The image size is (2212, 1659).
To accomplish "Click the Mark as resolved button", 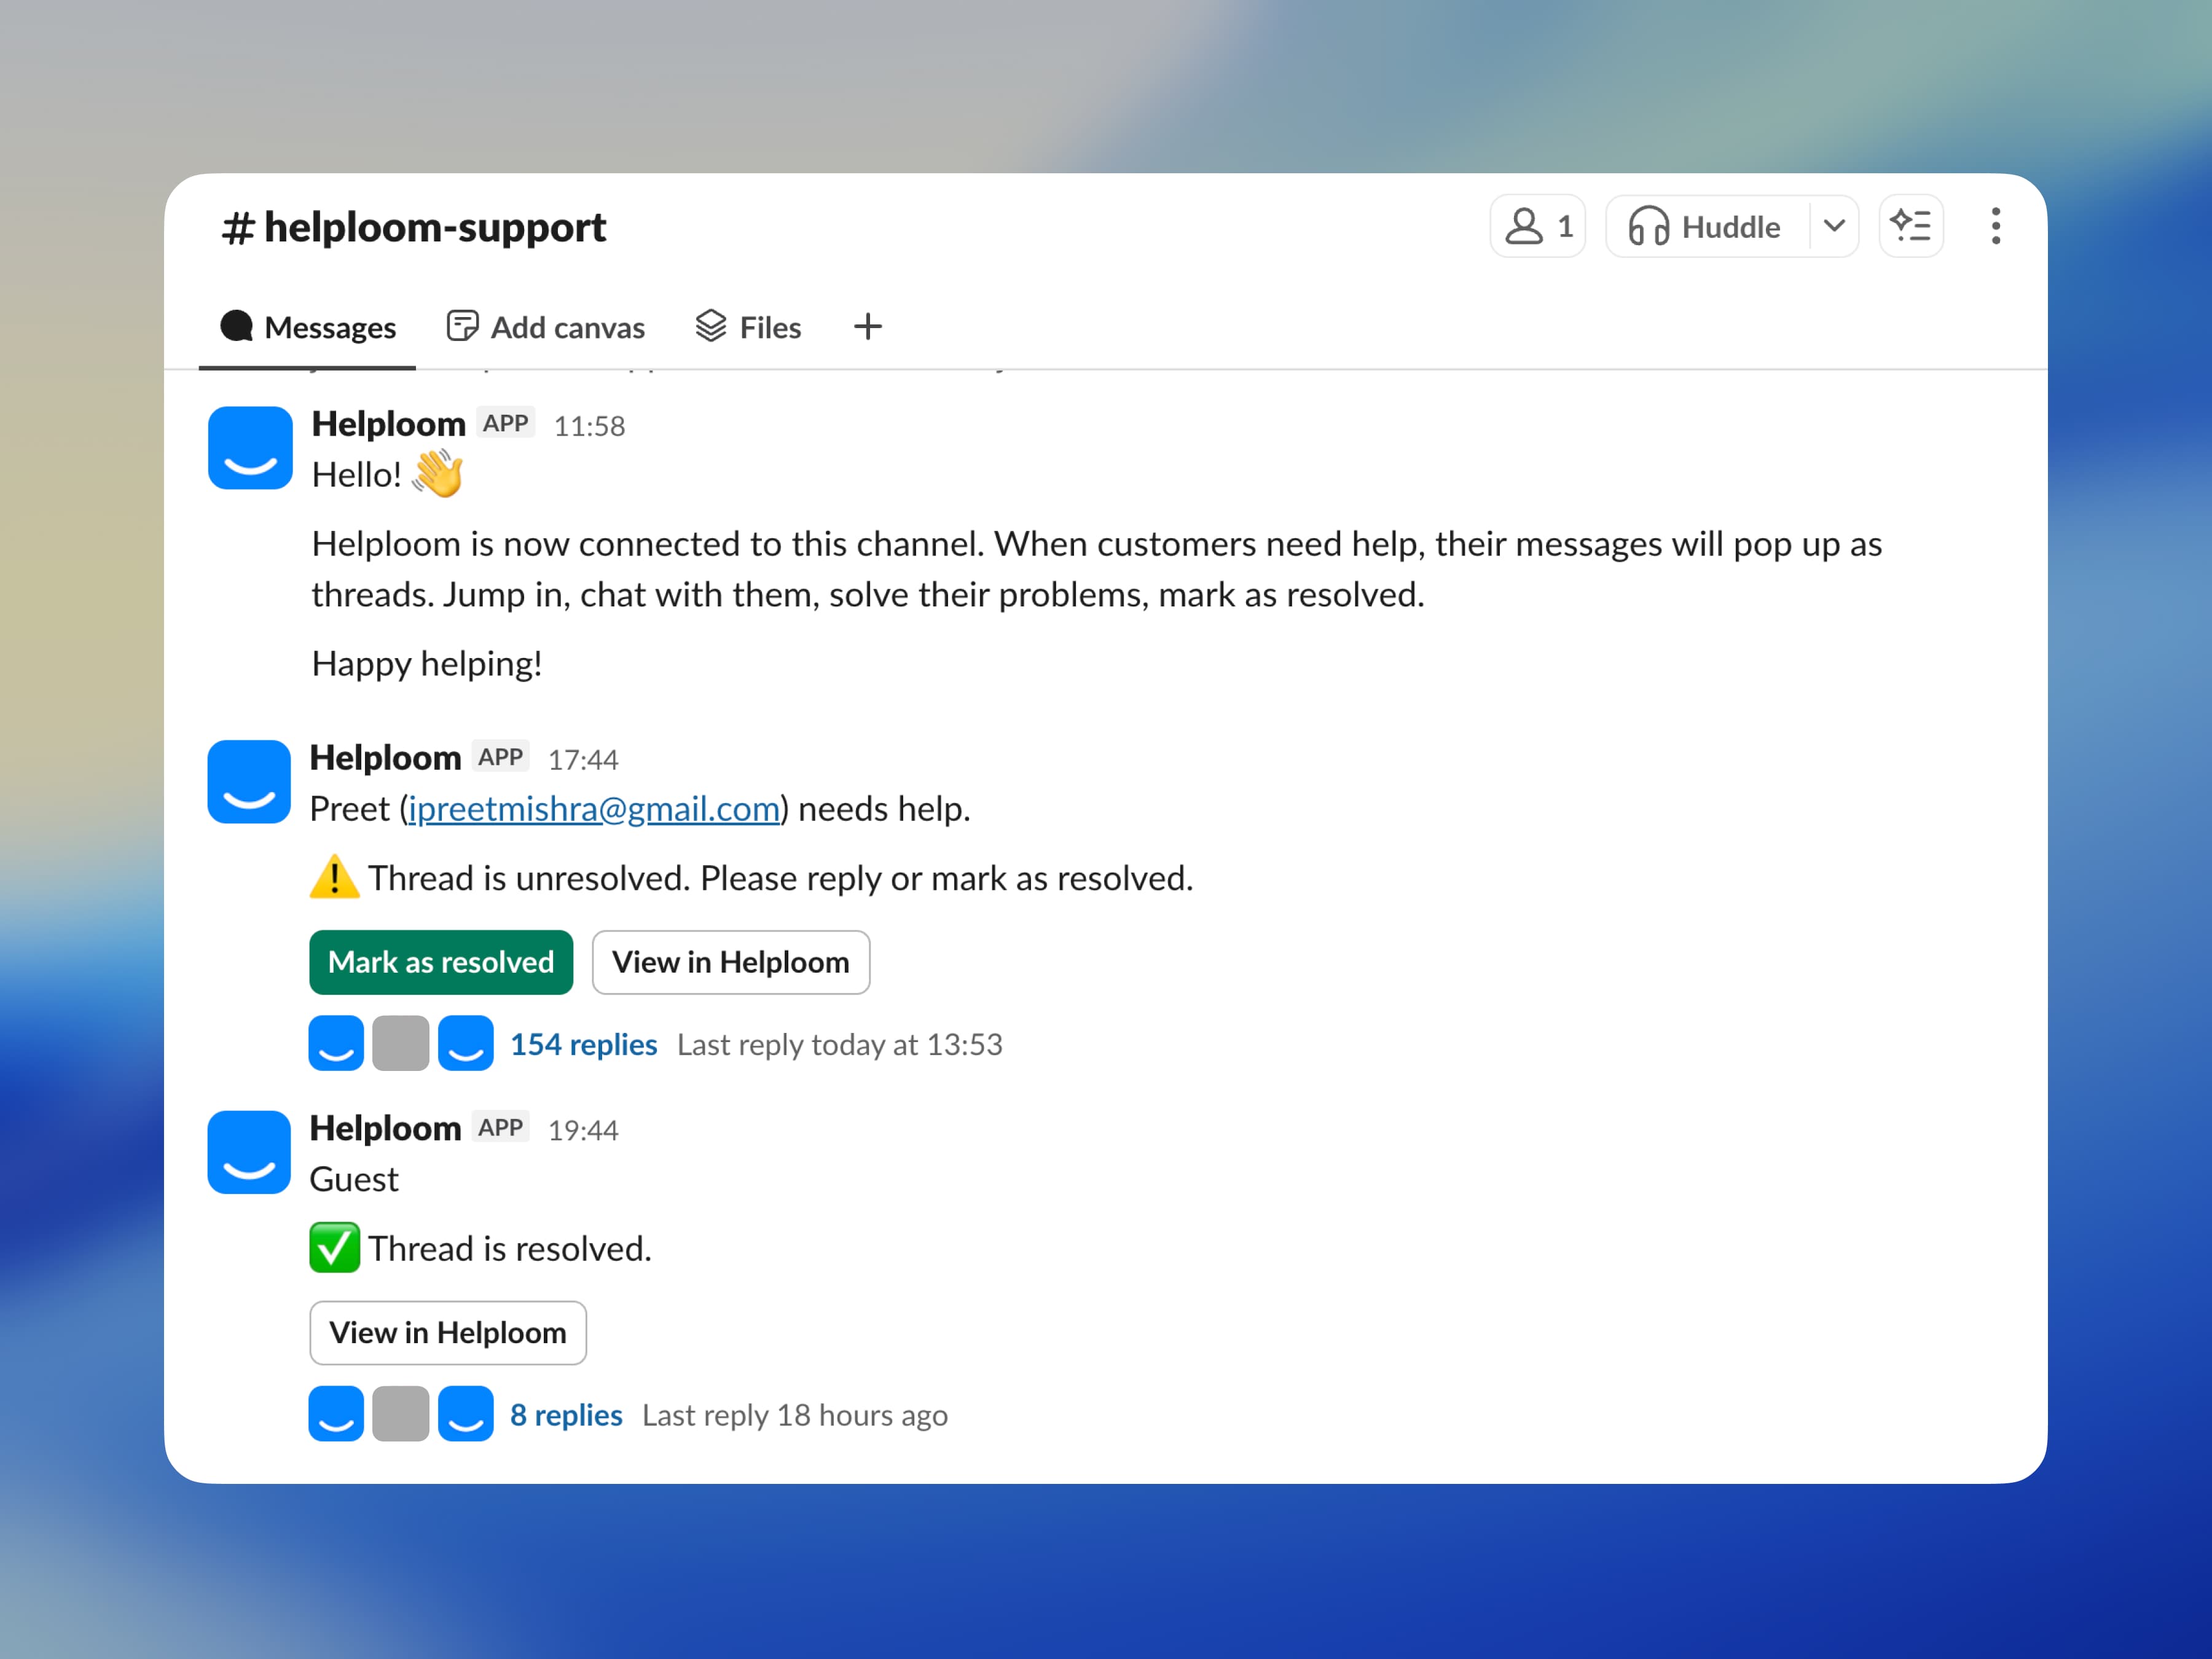I will pos(441,962).
